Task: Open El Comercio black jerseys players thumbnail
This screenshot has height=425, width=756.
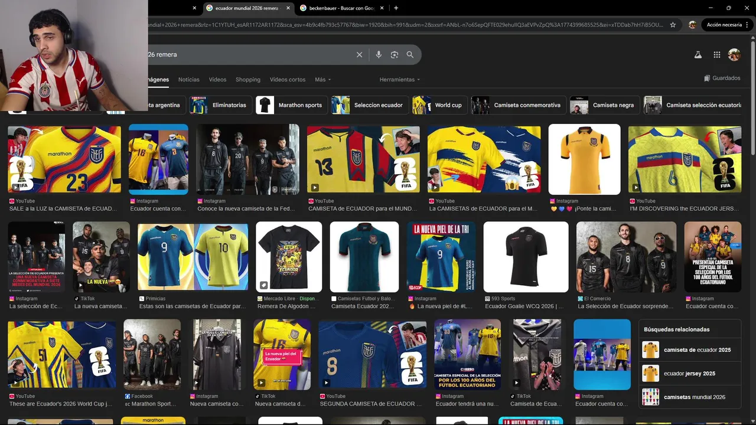Action: pyautogui.click(x=627, y=257)
